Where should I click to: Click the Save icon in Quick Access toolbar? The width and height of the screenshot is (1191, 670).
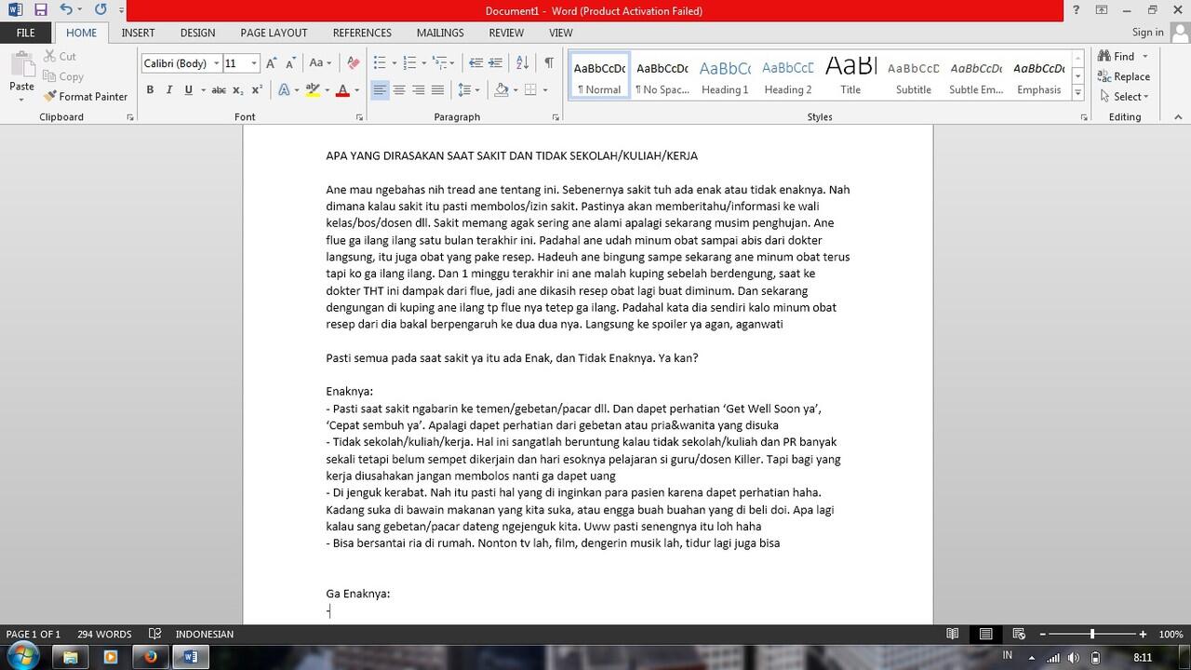pyautogui.click(x=40, y=10)
